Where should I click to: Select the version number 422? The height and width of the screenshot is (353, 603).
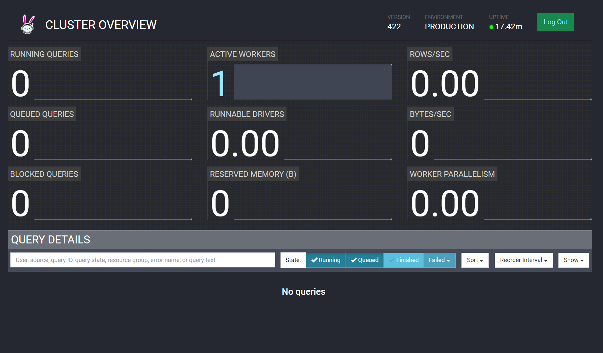(394, 27)
